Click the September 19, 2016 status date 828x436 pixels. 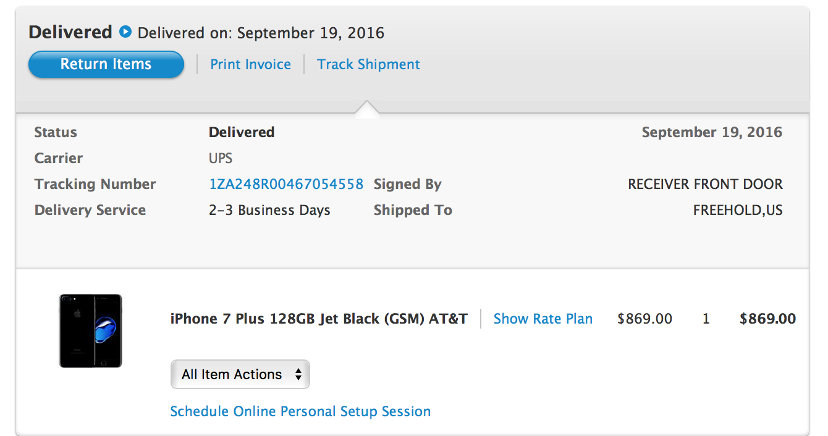712,132
